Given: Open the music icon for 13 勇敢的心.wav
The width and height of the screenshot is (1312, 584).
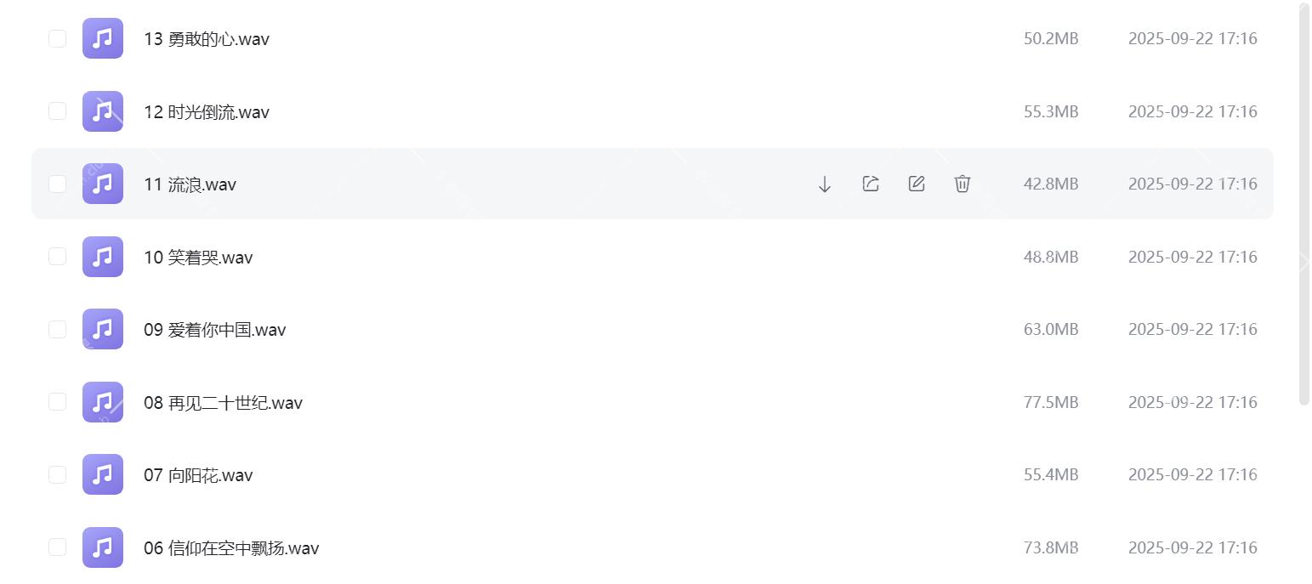Looking at the screenshot, I should [x=102, y=38].
